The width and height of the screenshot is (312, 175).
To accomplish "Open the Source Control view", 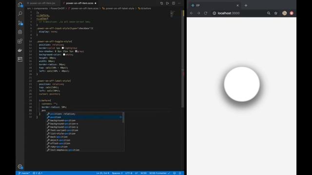I will tap(20, 23).
